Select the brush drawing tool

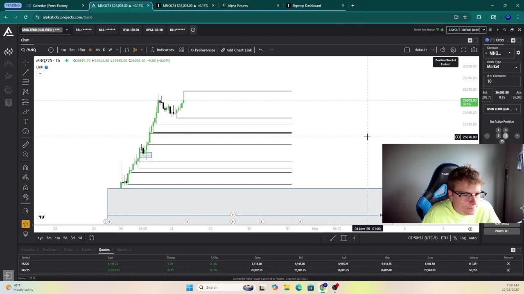point(25,112)
